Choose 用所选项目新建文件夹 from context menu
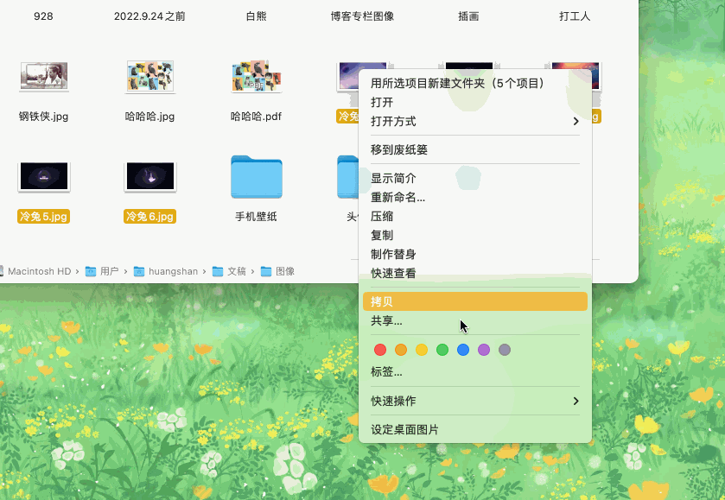This screenshot has width=725, height=500. tap(475, 83)
